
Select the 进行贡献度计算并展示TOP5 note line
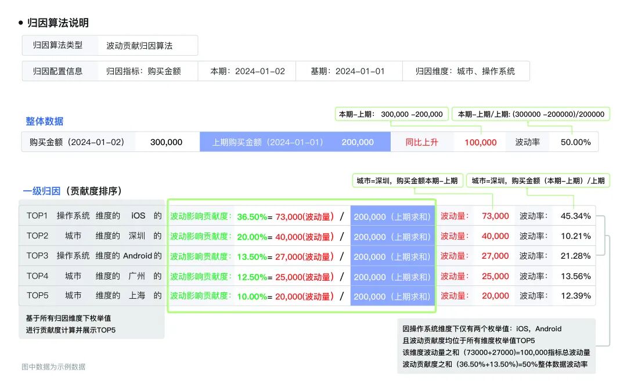pyautogui.click(x=71, y=330)
